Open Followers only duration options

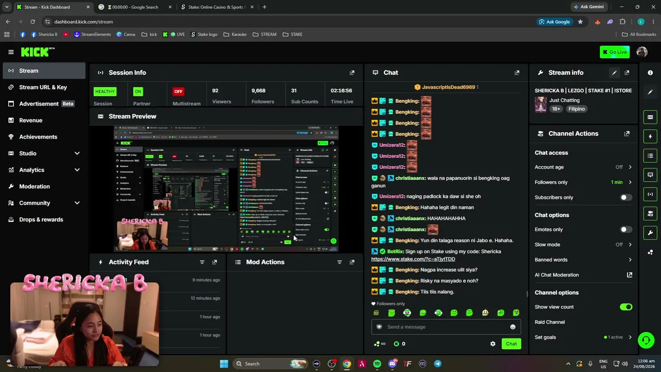click(584, 182)
